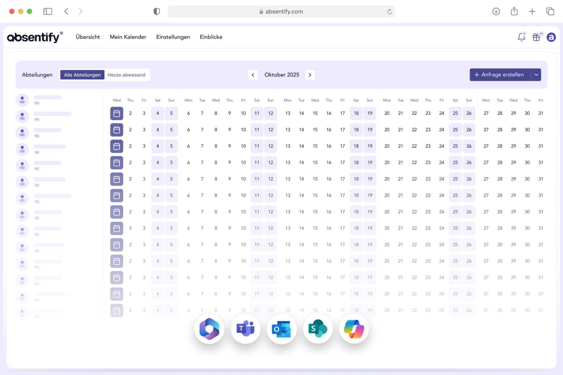Expand the Anfrage erstellen dropdown arrow
Screen dimensions: 563x375
[536, 75]
